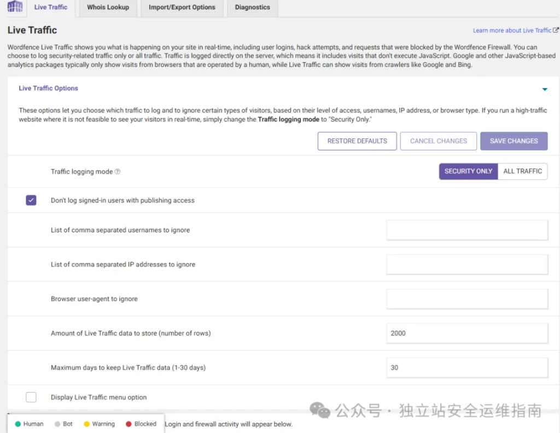The image size is (560, 433).
Task: Click the Restore Defaults button
Action: pyautogui.click(x=357, y=141)
